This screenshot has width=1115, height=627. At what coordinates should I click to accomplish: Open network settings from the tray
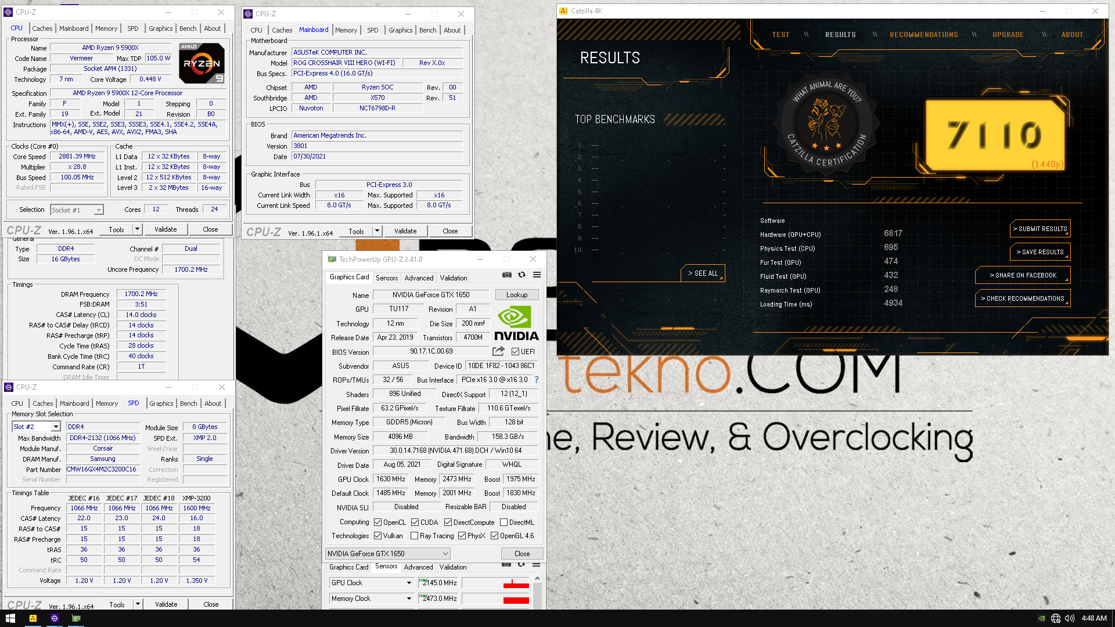1056,618
